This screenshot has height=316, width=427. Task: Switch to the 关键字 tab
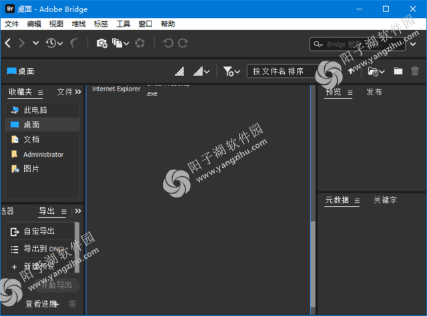click(x=385, y=200)
